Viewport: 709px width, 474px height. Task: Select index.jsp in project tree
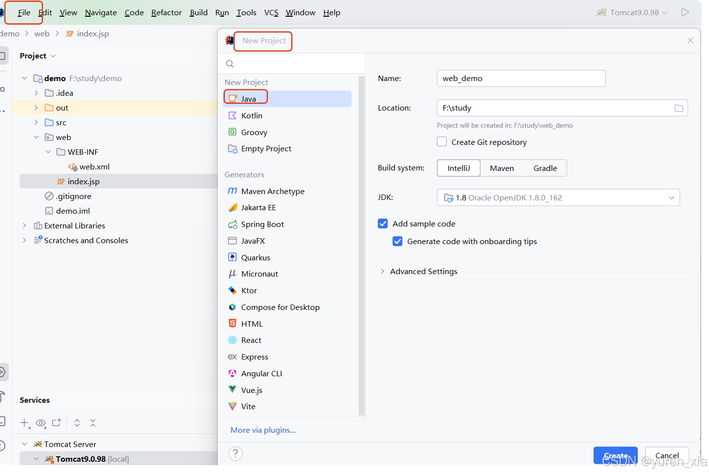tap(84, 181)
